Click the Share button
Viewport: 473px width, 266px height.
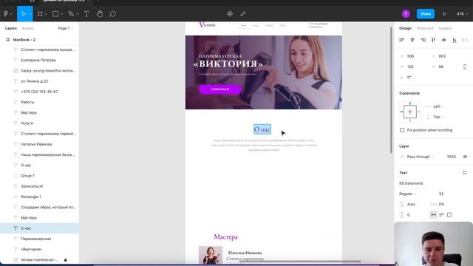click(x=426, y=14)
